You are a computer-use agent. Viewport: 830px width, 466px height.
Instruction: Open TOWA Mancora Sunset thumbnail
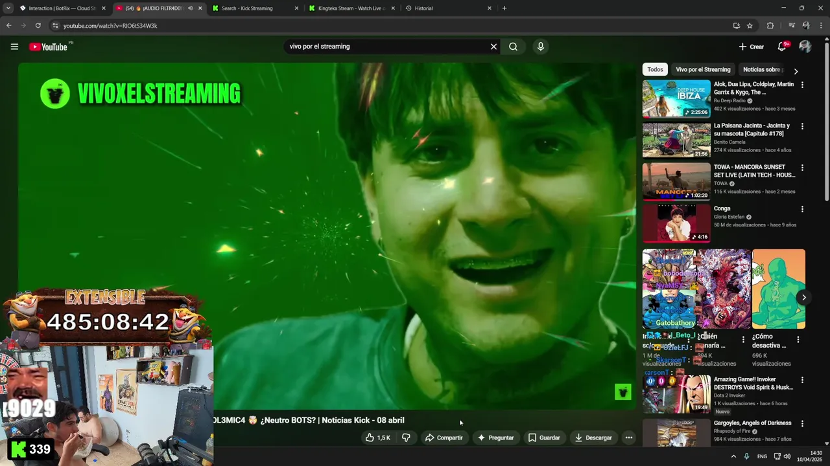point(676,181)
